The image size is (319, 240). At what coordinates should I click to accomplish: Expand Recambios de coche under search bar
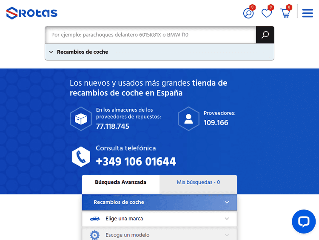tap(83, 52)
